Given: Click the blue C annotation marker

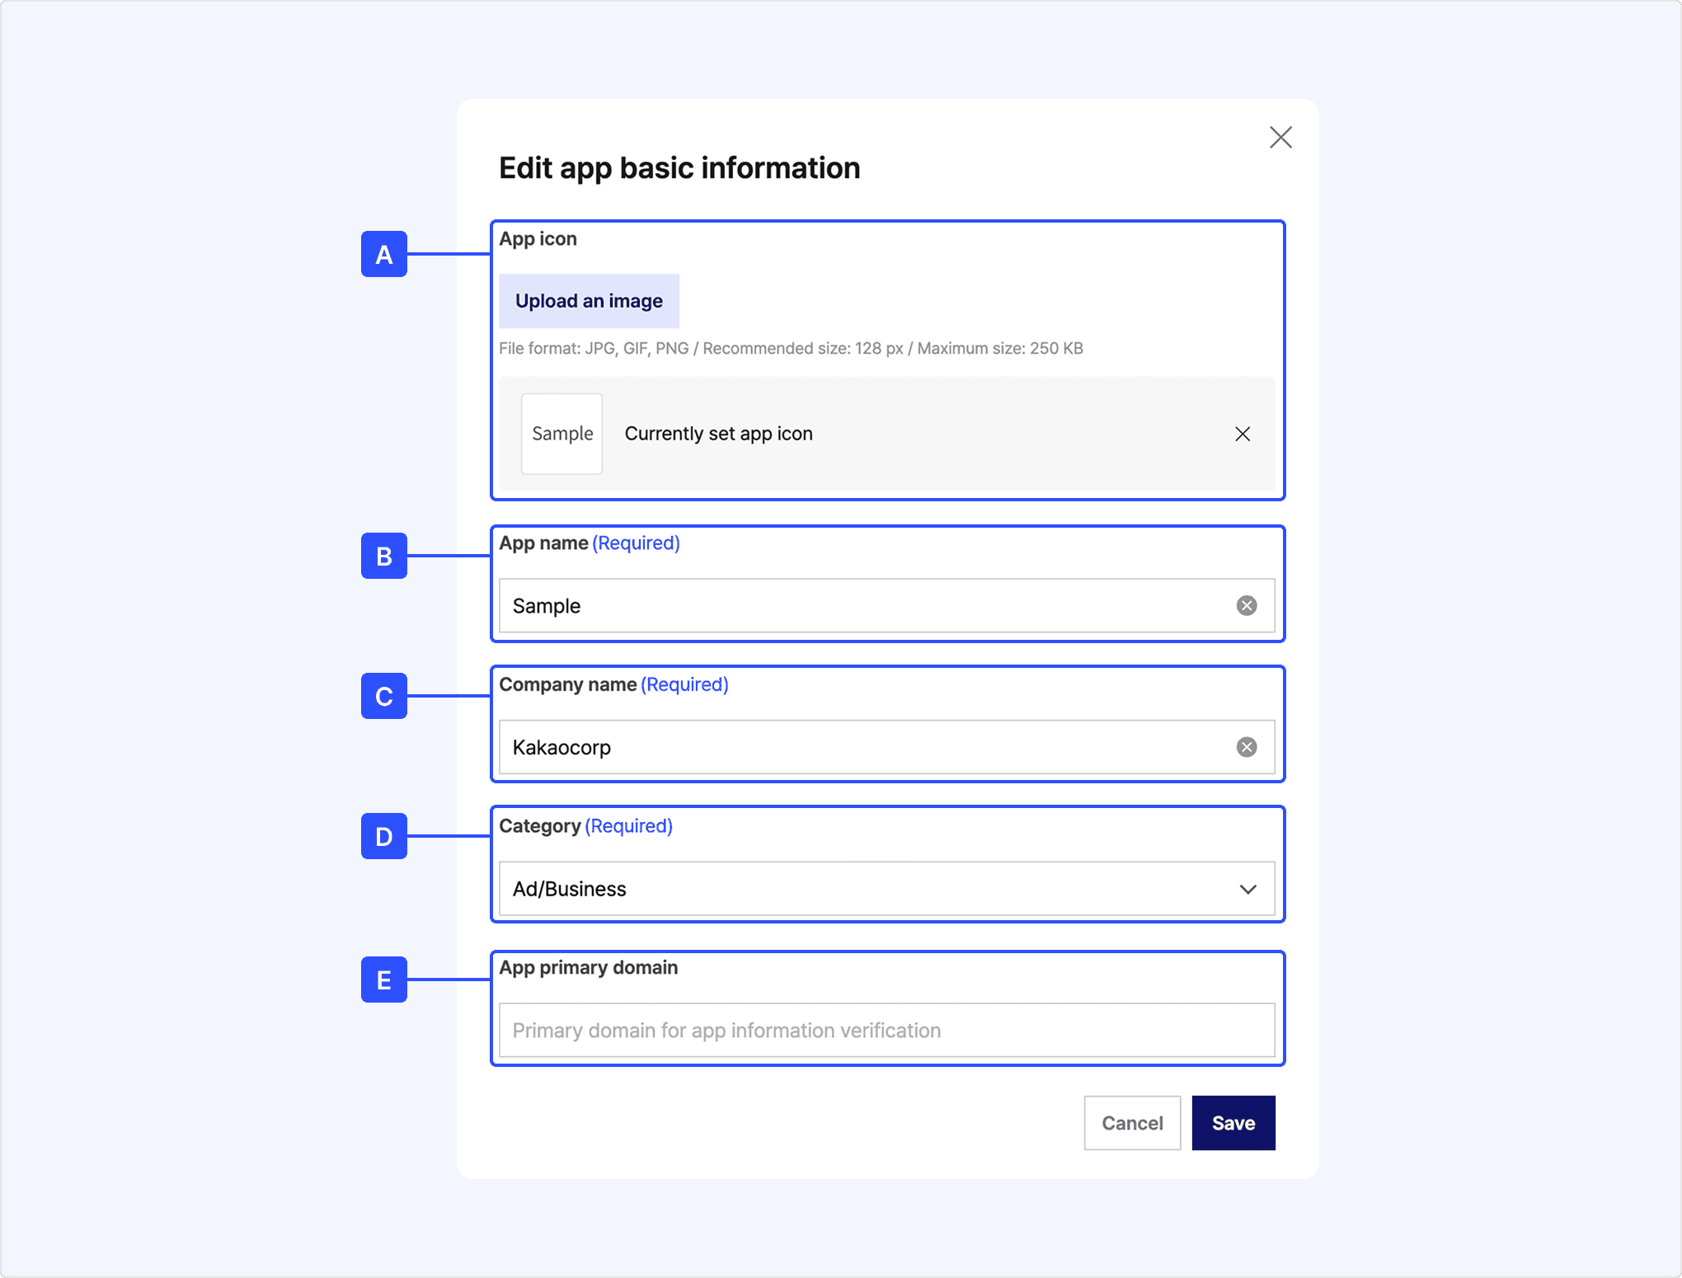Looking at the screenshot, I should (384, 696).
